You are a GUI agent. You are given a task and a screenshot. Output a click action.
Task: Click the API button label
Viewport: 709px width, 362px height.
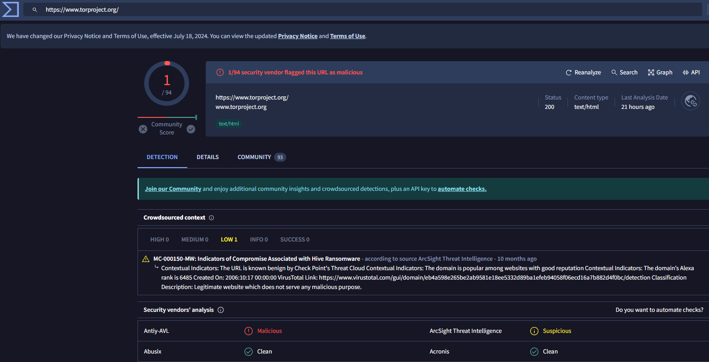pos(695,73)
